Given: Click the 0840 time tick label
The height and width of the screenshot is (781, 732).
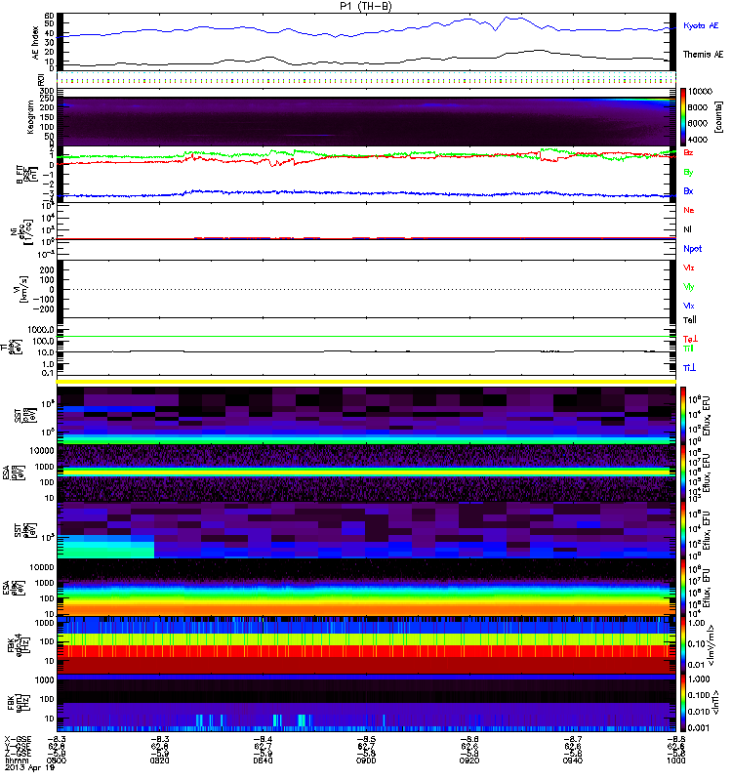Looking at the screenshot, I should (263, 760).
